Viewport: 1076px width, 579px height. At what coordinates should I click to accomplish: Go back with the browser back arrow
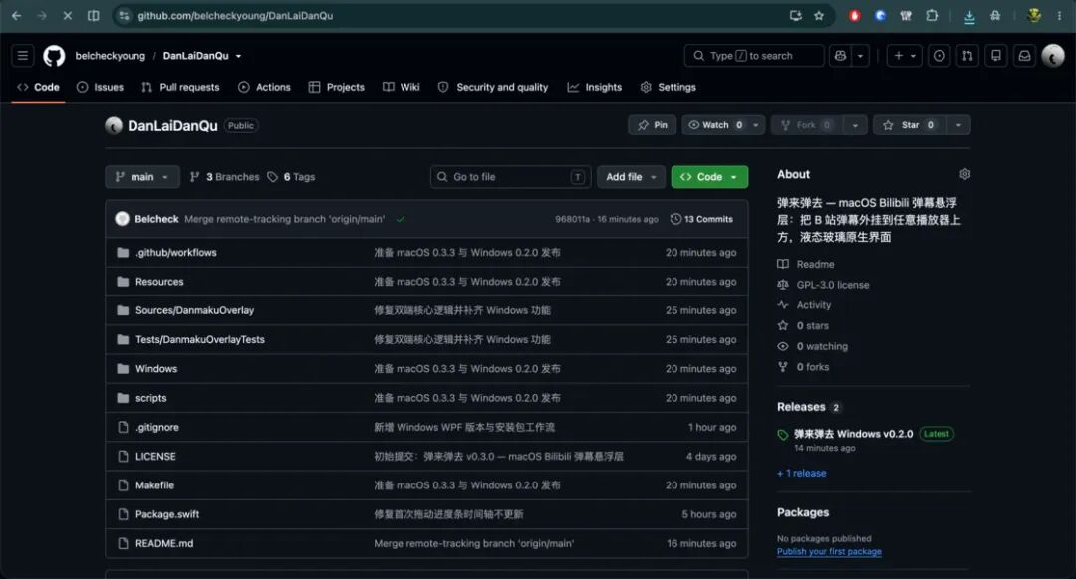pyautogui.click(x=17, y=15)
